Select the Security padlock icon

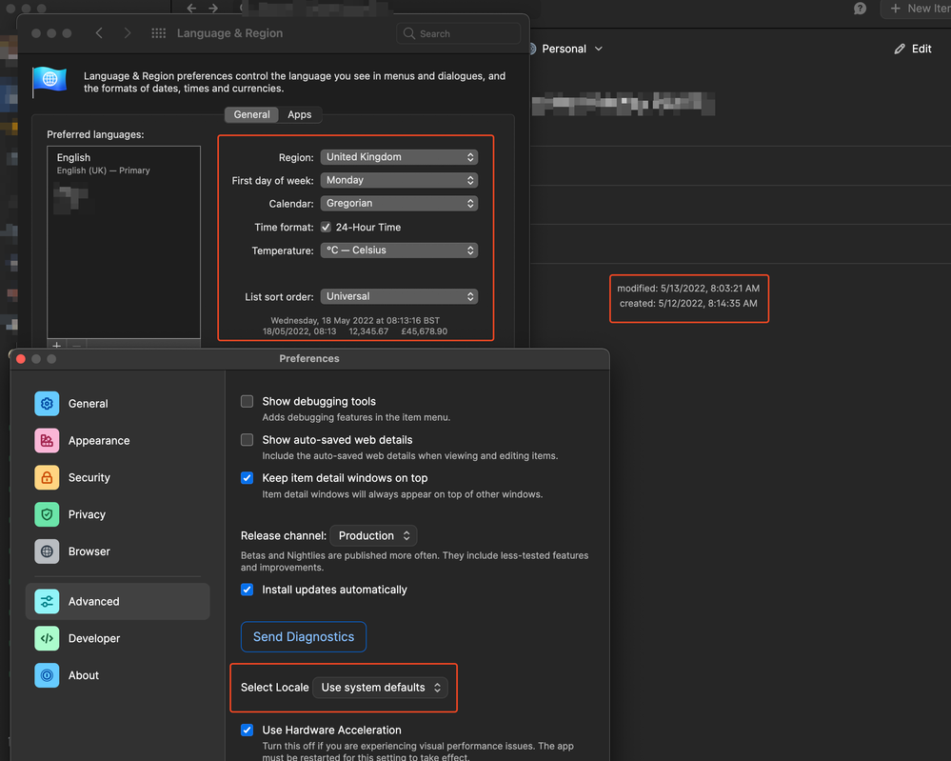[47, 477]
